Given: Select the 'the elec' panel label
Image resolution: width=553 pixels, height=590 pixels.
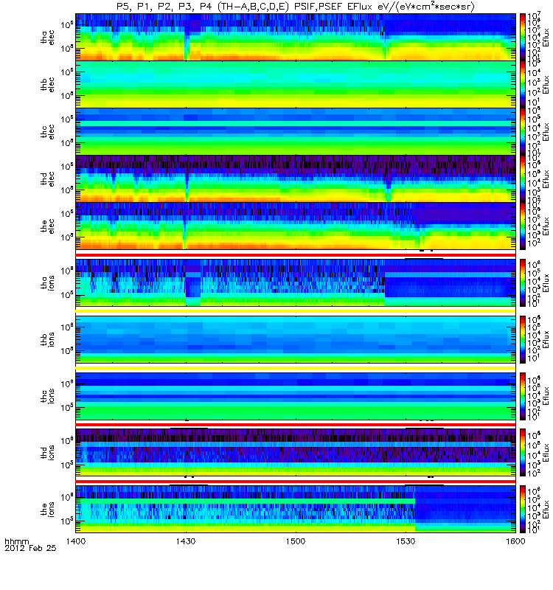Looking at the screenshot, I should point(47,226).
